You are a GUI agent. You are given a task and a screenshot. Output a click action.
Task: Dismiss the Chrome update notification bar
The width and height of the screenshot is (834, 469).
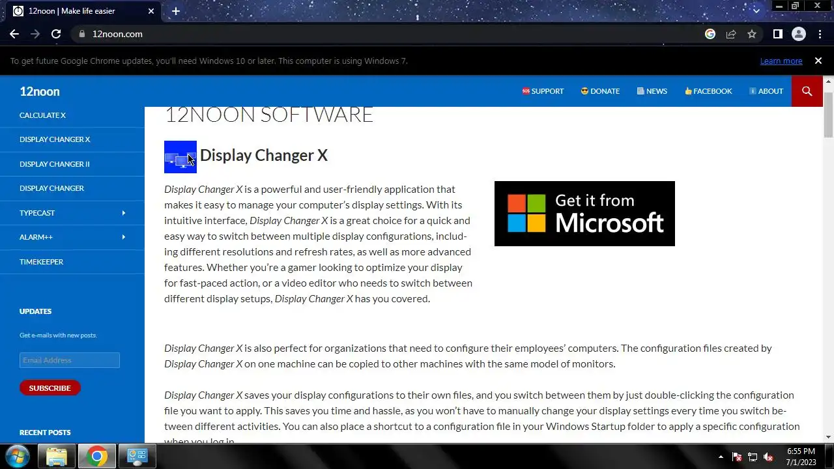(818, 61)
